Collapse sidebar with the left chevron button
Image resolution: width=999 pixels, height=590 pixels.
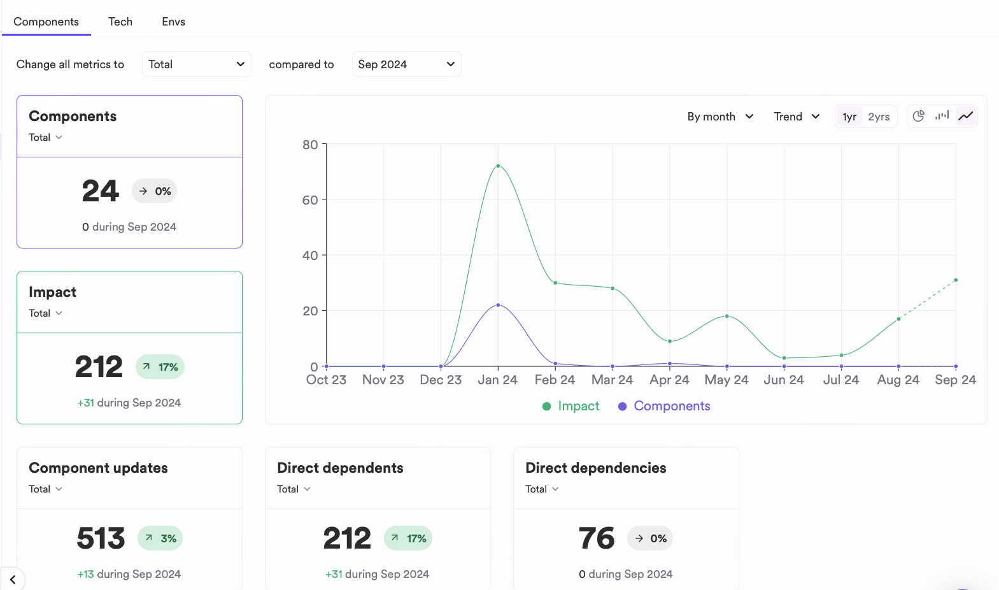coord(13,579)
